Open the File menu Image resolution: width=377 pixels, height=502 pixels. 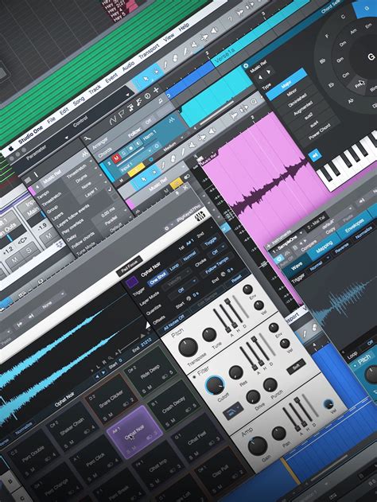[52, 121]
